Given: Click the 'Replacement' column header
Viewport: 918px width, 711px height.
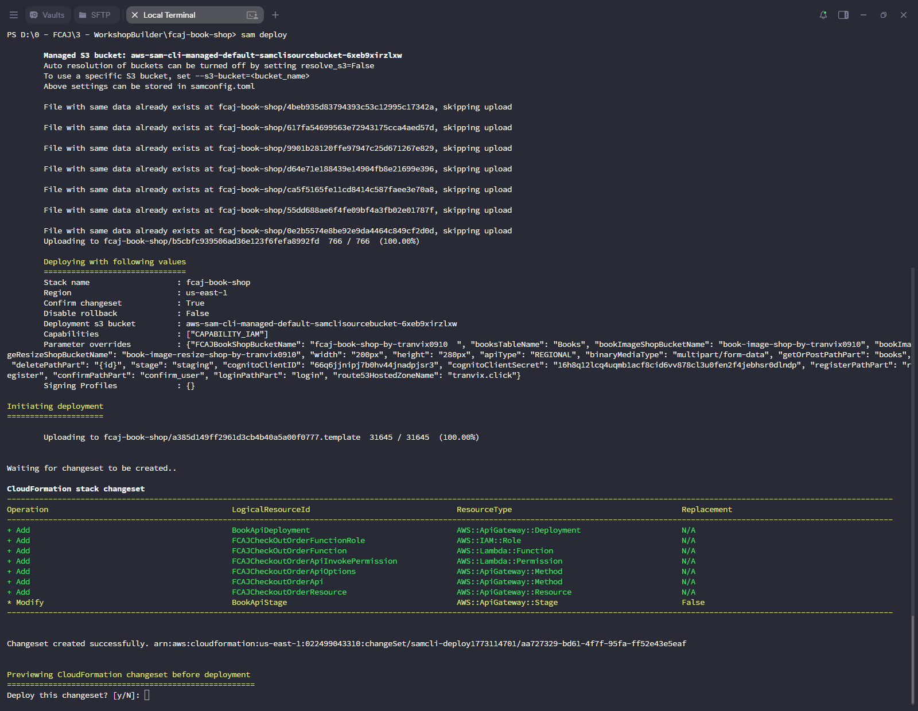Looking at the screenshot, I should tap(707, 510).
